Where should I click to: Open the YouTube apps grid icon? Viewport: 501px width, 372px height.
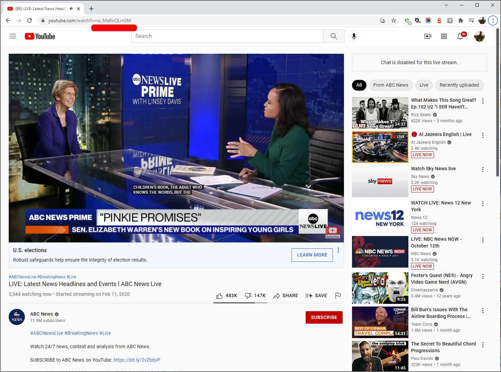pos(444,36)
